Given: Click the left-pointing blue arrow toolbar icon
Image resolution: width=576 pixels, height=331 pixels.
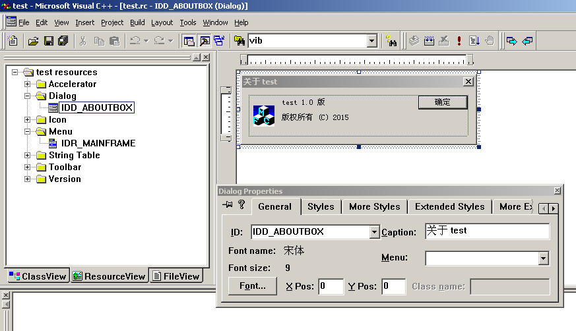Looking at the screenshot, I should pos(527,41).
